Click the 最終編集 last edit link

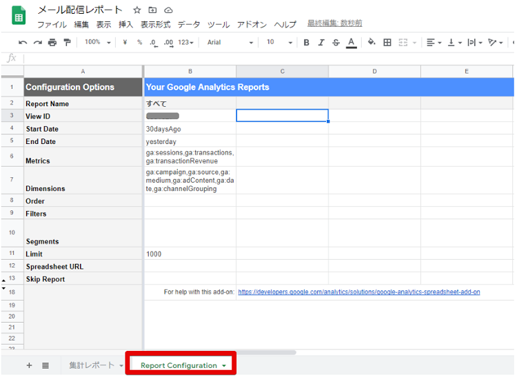[334, 23]
